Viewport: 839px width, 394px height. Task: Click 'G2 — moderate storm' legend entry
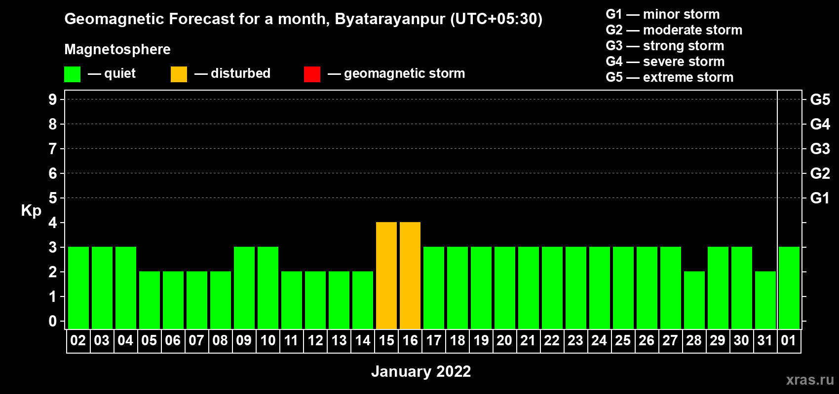674,30
